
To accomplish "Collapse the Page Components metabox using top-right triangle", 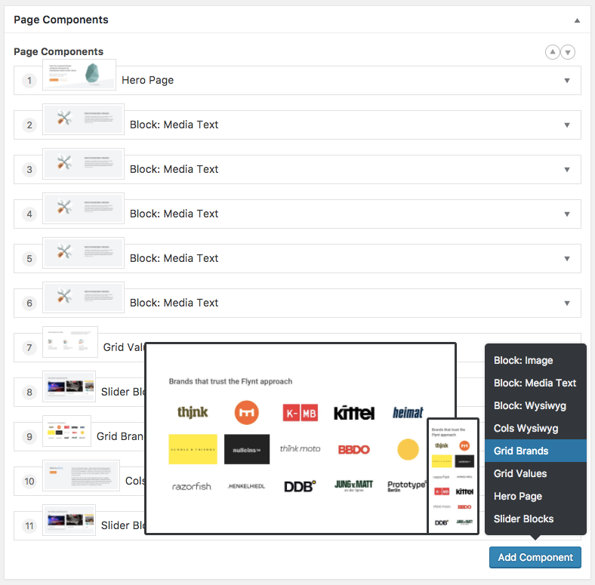I will (x=577, y=20).
